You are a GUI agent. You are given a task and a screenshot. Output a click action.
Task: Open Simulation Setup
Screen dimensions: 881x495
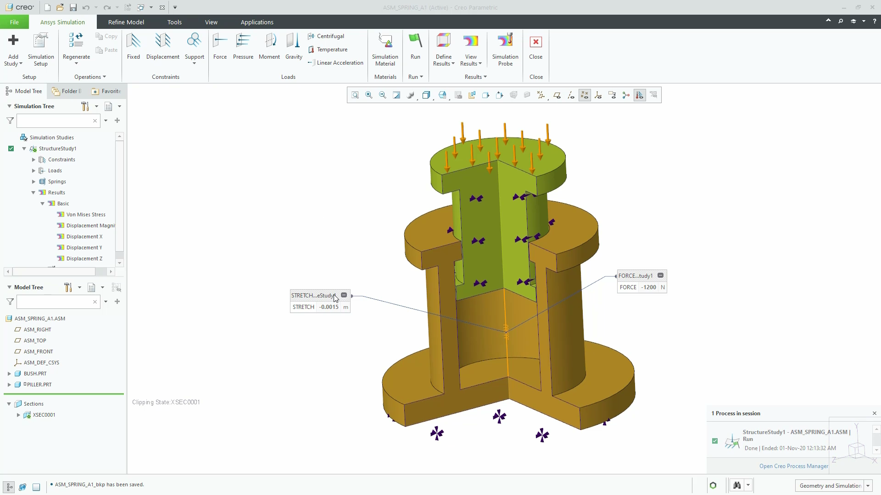click(41, 49)
